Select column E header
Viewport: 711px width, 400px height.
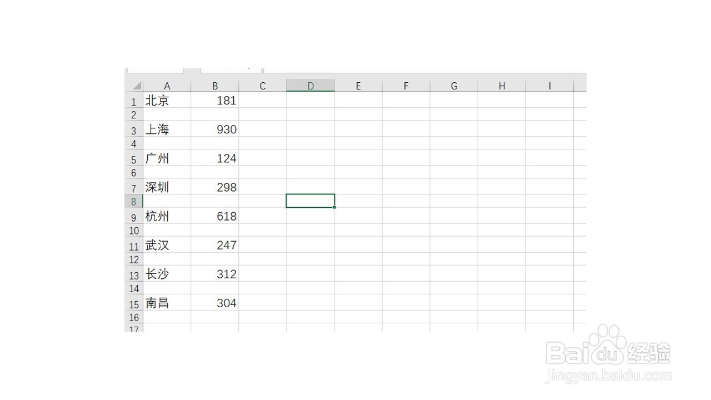coord(358,86)
